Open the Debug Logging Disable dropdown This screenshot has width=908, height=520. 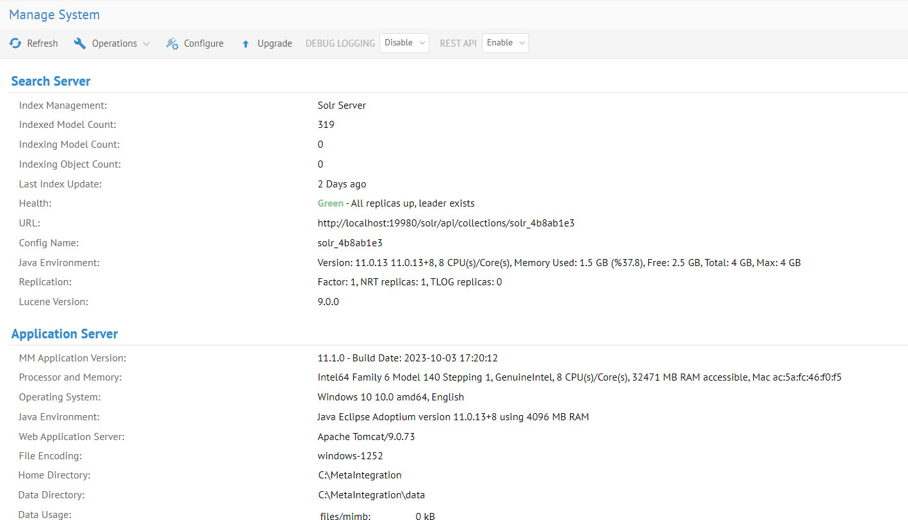404,43
